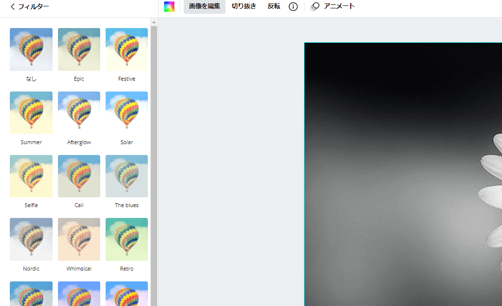The width and height of the screenshot is (502, 306).
Task: Select the Solar filter effect
Action: click(126, 112)
